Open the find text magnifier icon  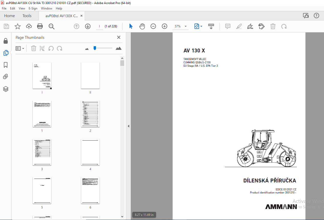click(51, 26)
